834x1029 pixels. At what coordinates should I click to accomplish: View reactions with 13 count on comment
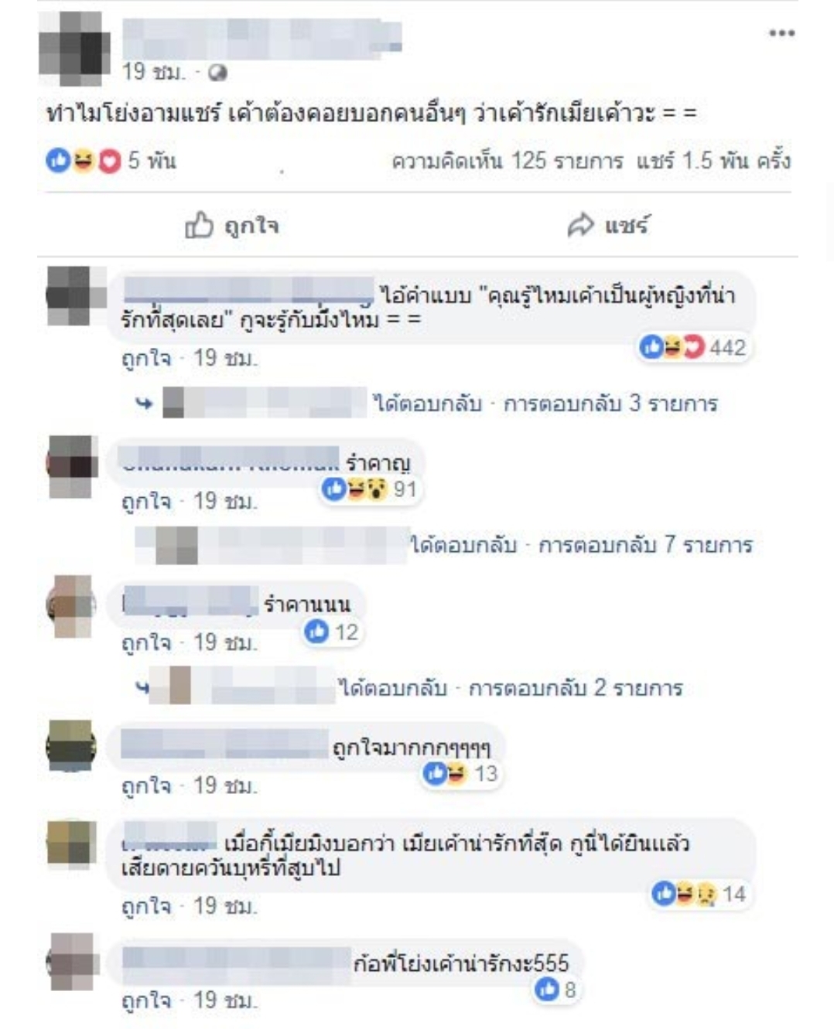460,773
